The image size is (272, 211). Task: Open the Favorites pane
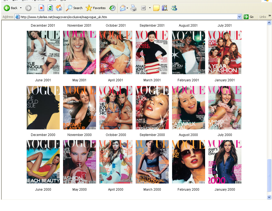[96, 8]
